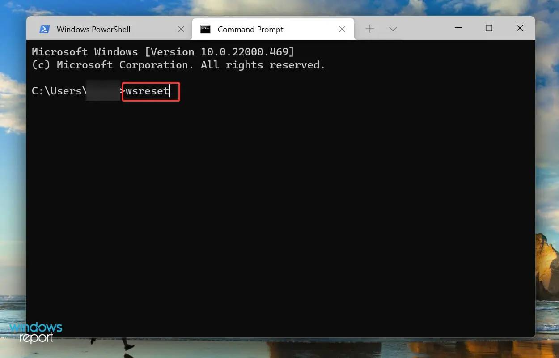Click the 'Microsoft Windows [Version 10.0.22000.469]' line
The height and width of the screenshot is (358, 559).
(163, 52)
